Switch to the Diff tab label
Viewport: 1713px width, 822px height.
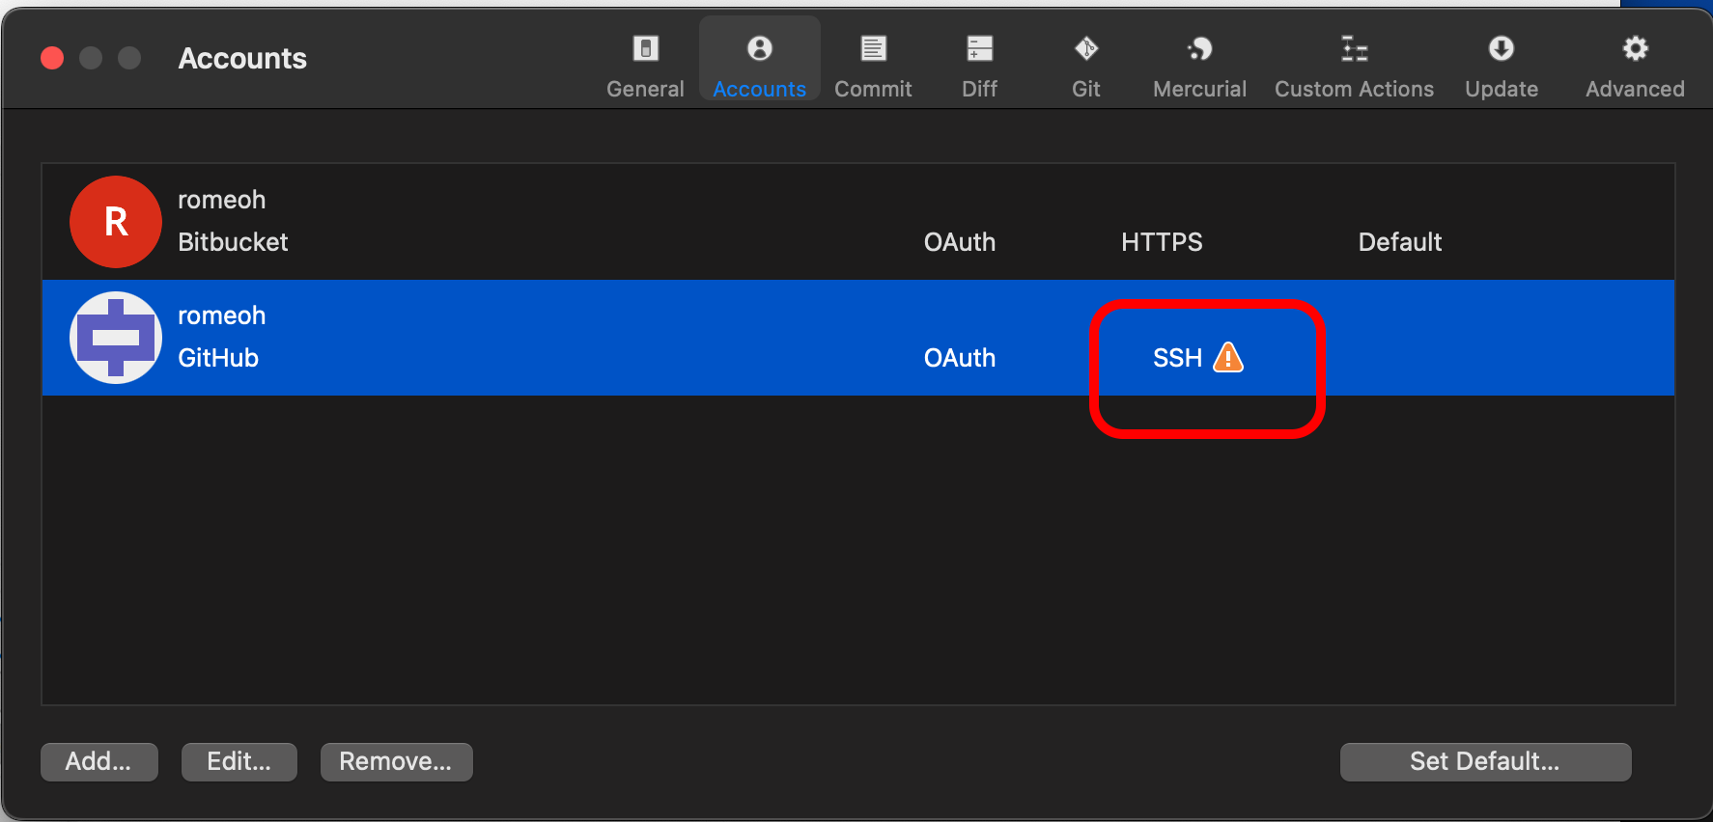pos(980,89)
